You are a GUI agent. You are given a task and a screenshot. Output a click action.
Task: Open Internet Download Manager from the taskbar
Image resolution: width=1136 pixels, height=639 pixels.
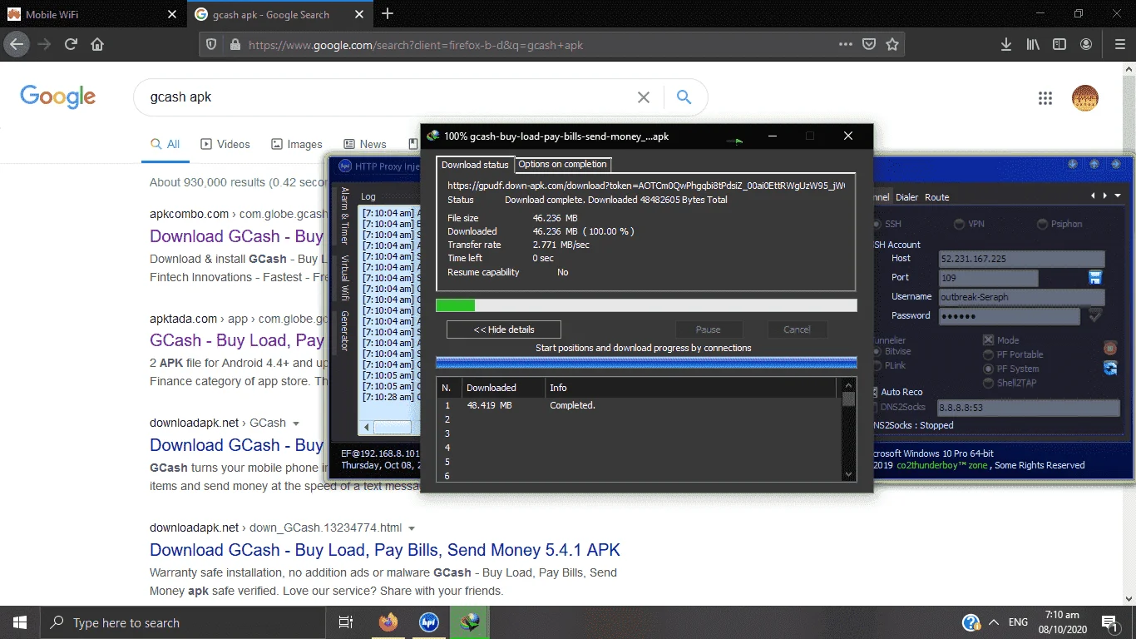point(471,622)
